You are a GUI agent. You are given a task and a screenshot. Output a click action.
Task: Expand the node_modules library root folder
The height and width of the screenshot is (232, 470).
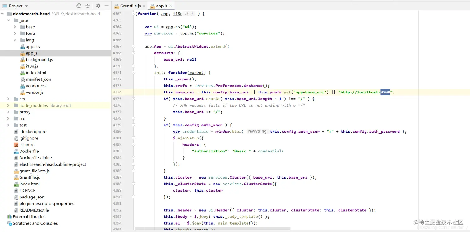pos(8,105)
